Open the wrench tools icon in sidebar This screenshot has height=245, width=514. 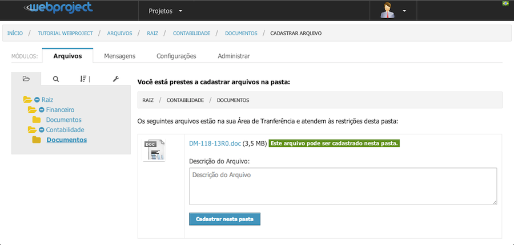[x=116, y=79]
